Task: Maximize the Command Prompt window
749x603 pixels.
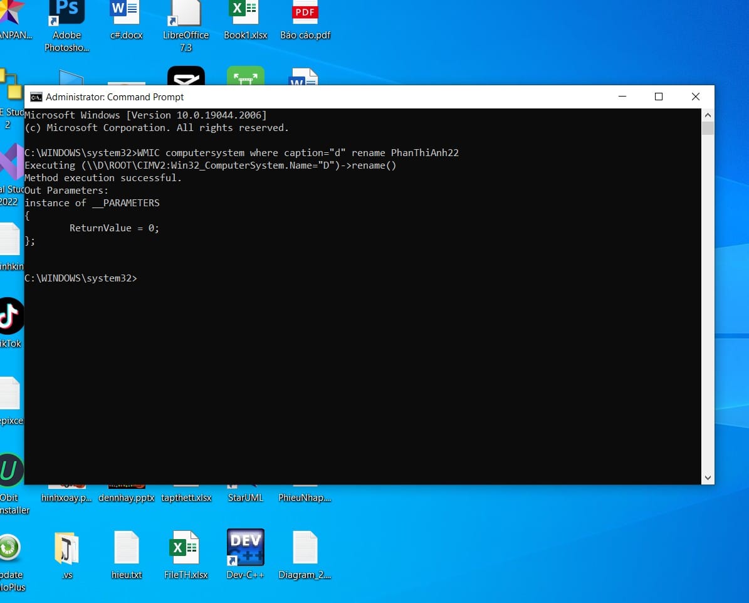Action: pos(659,97)
